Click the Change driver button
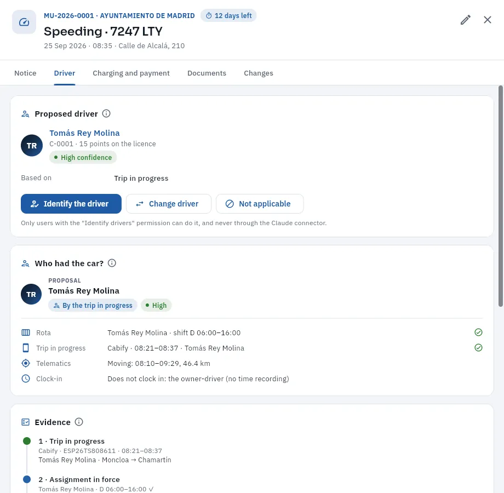This screenshot has width=504, height=493. click(x=169, y=204)
